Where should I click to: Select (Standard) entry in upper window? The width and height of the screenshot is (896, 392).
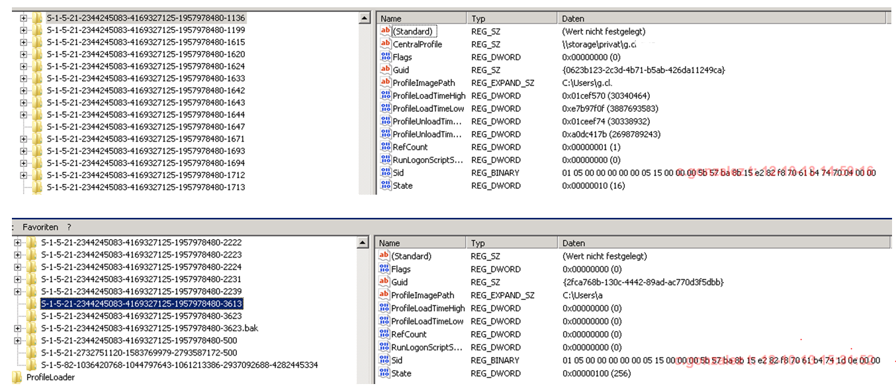[x=413, y=31]
